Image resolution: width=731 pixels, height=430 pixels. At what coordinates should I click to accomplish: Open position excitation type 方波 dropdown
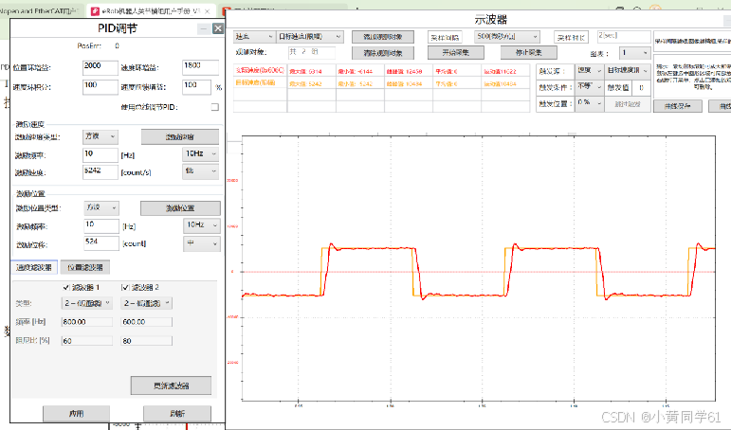click(101, 207)
